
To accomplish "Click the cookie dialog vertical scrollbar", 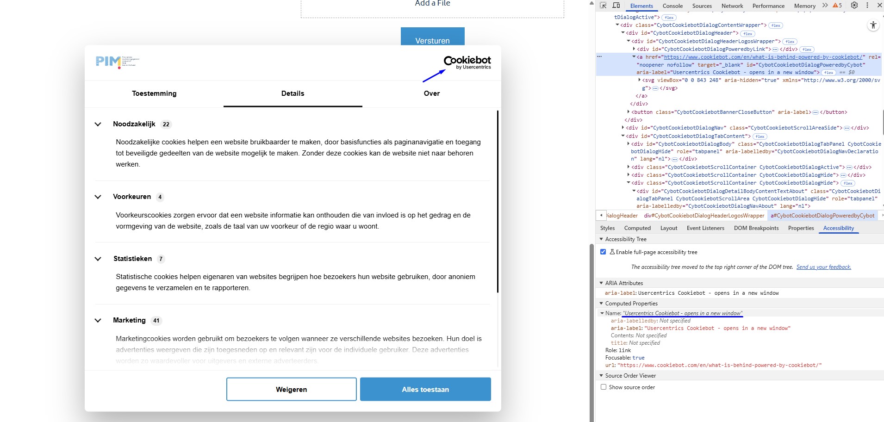I will click(x=498, y=201).
